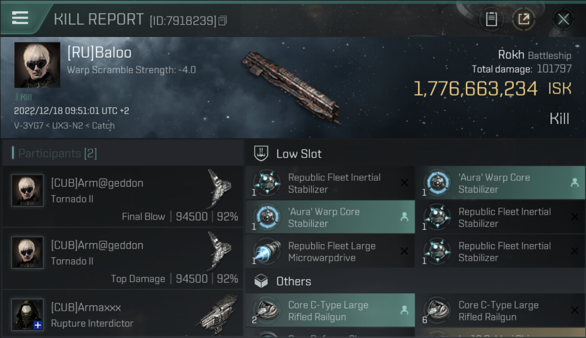The image size is (586, 338).
Task: Share kill report via export icon
Action: point(523,19)
